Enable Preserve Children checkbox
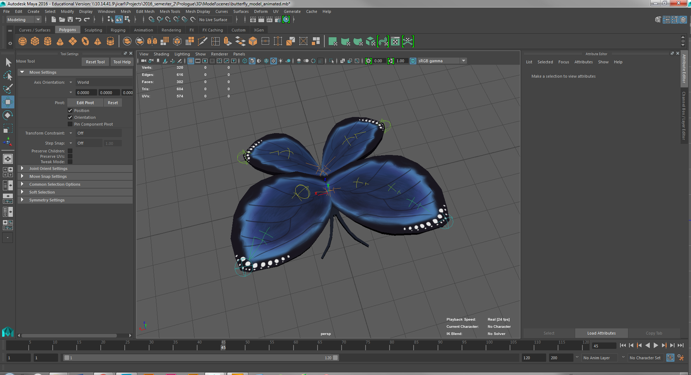Viewport: 691px width, 375px height. point(70,151)
